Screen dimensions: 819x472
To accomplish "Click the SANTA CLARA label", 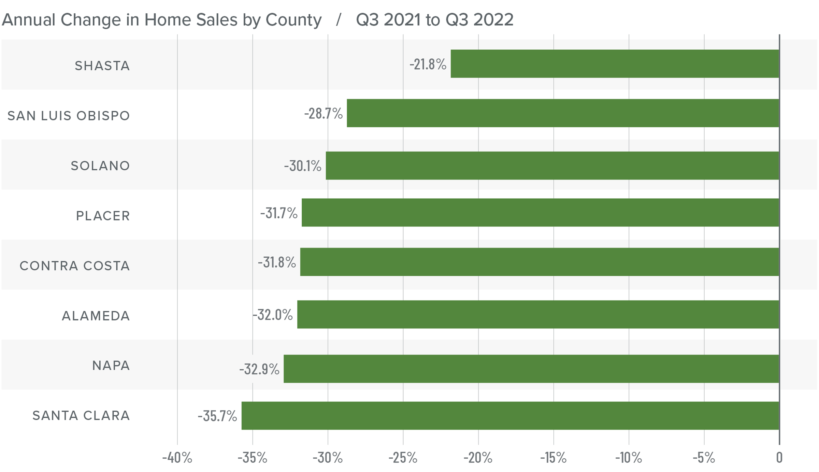I will pyautogui.click(x=81, y=416).
